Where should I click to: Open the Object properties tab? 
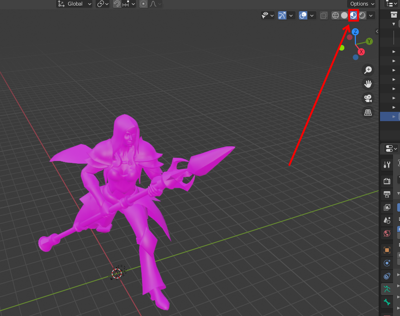(387, 250)
